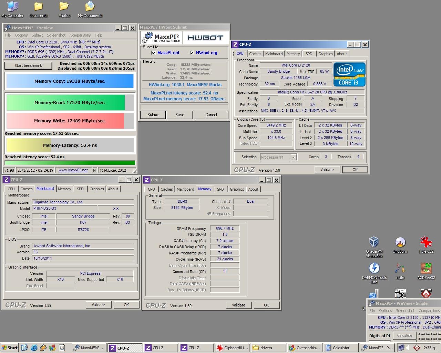Switch to SPD tab in top CPU-Z window
441x353 pixels.
(x=309, y=54)
